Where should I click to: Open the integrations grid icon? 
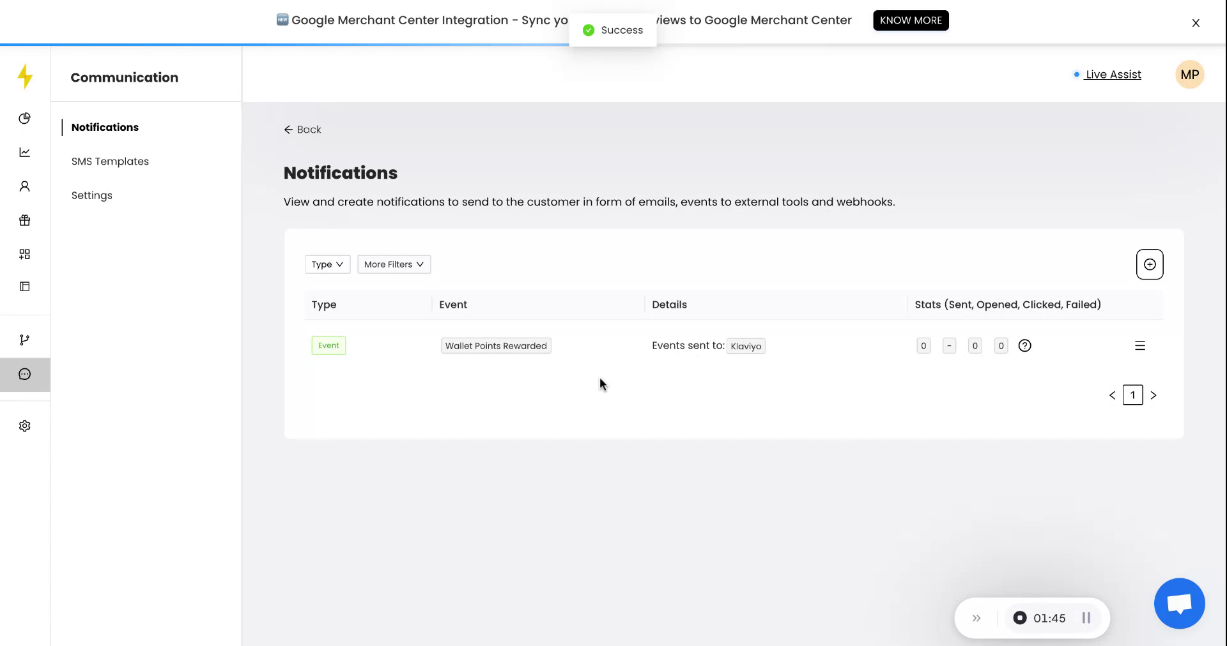point(24,253)
